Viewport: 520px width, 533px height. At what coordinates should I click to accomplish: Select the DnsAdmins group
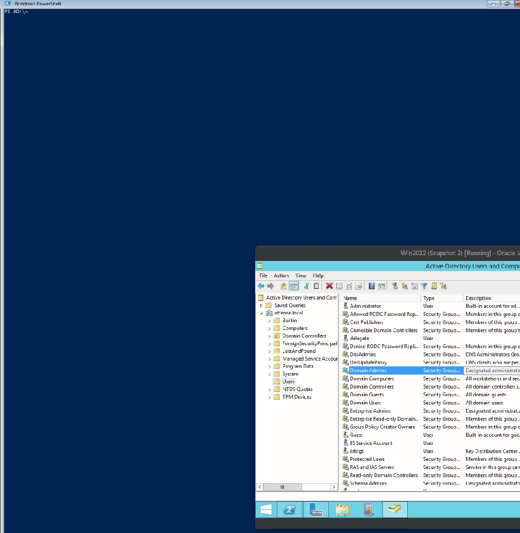[363, 354]
